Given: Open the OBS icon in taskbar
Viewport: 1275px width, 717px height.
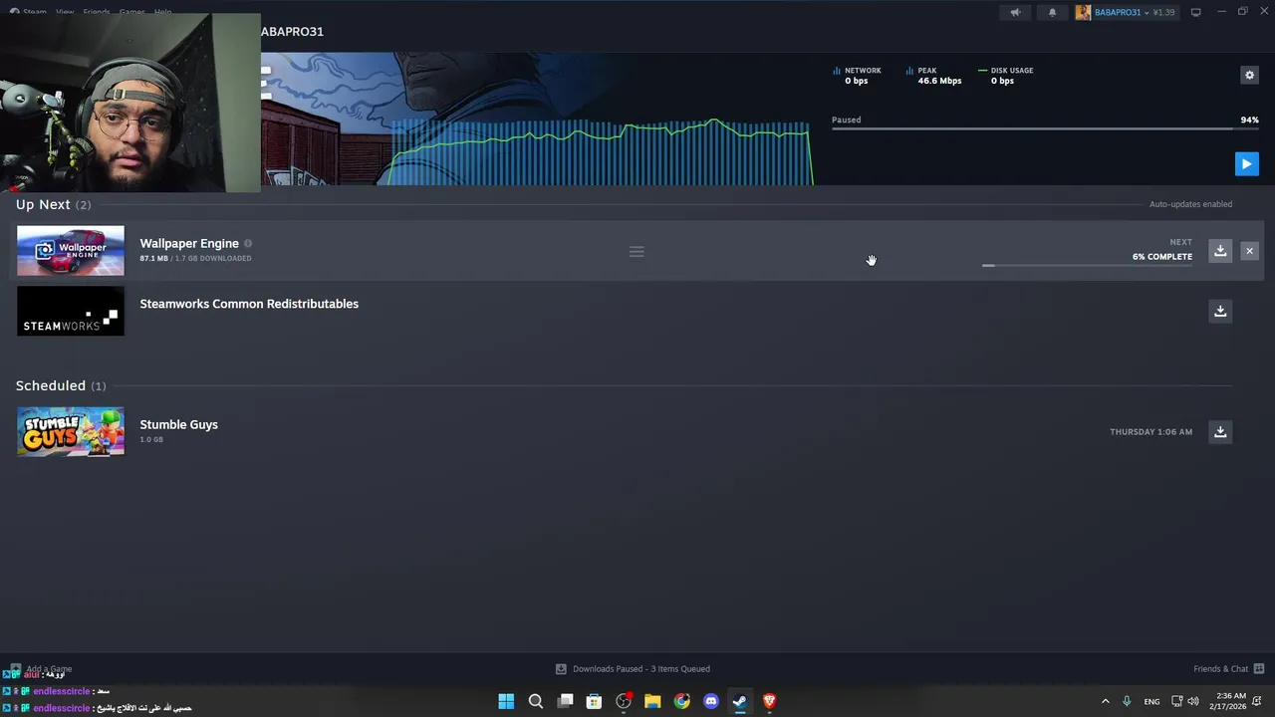Looking at the screenshot, I should pyautogui.click(x=624, y=701).
